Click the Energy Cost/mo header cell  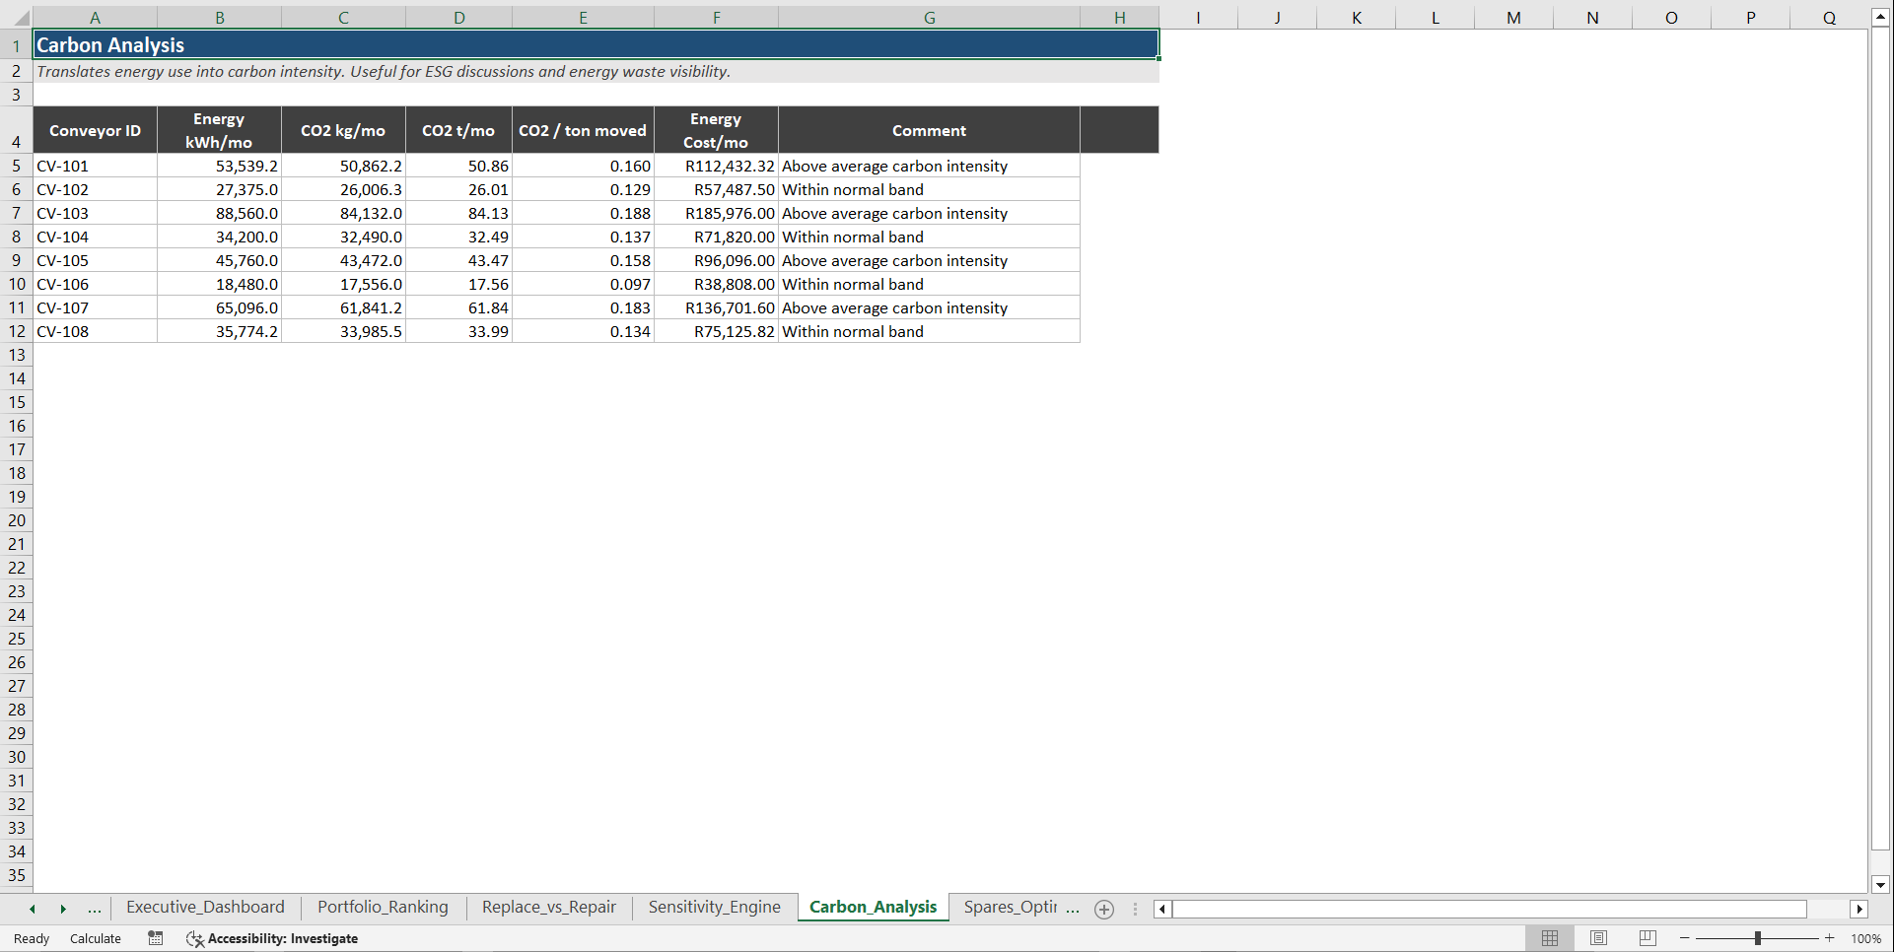[x=716, y=130]
